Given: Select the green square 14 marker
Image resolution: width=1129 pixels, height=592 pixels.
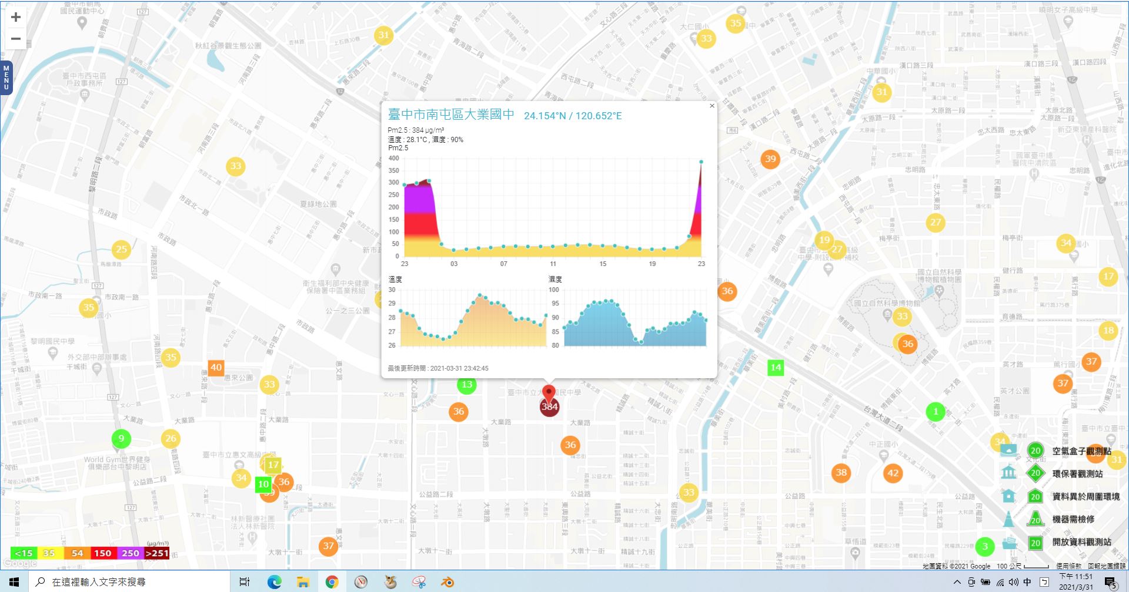Looking at the screenshot, I should [x=776, y=368].
